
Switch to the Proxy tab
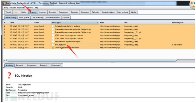pos(16,12)
